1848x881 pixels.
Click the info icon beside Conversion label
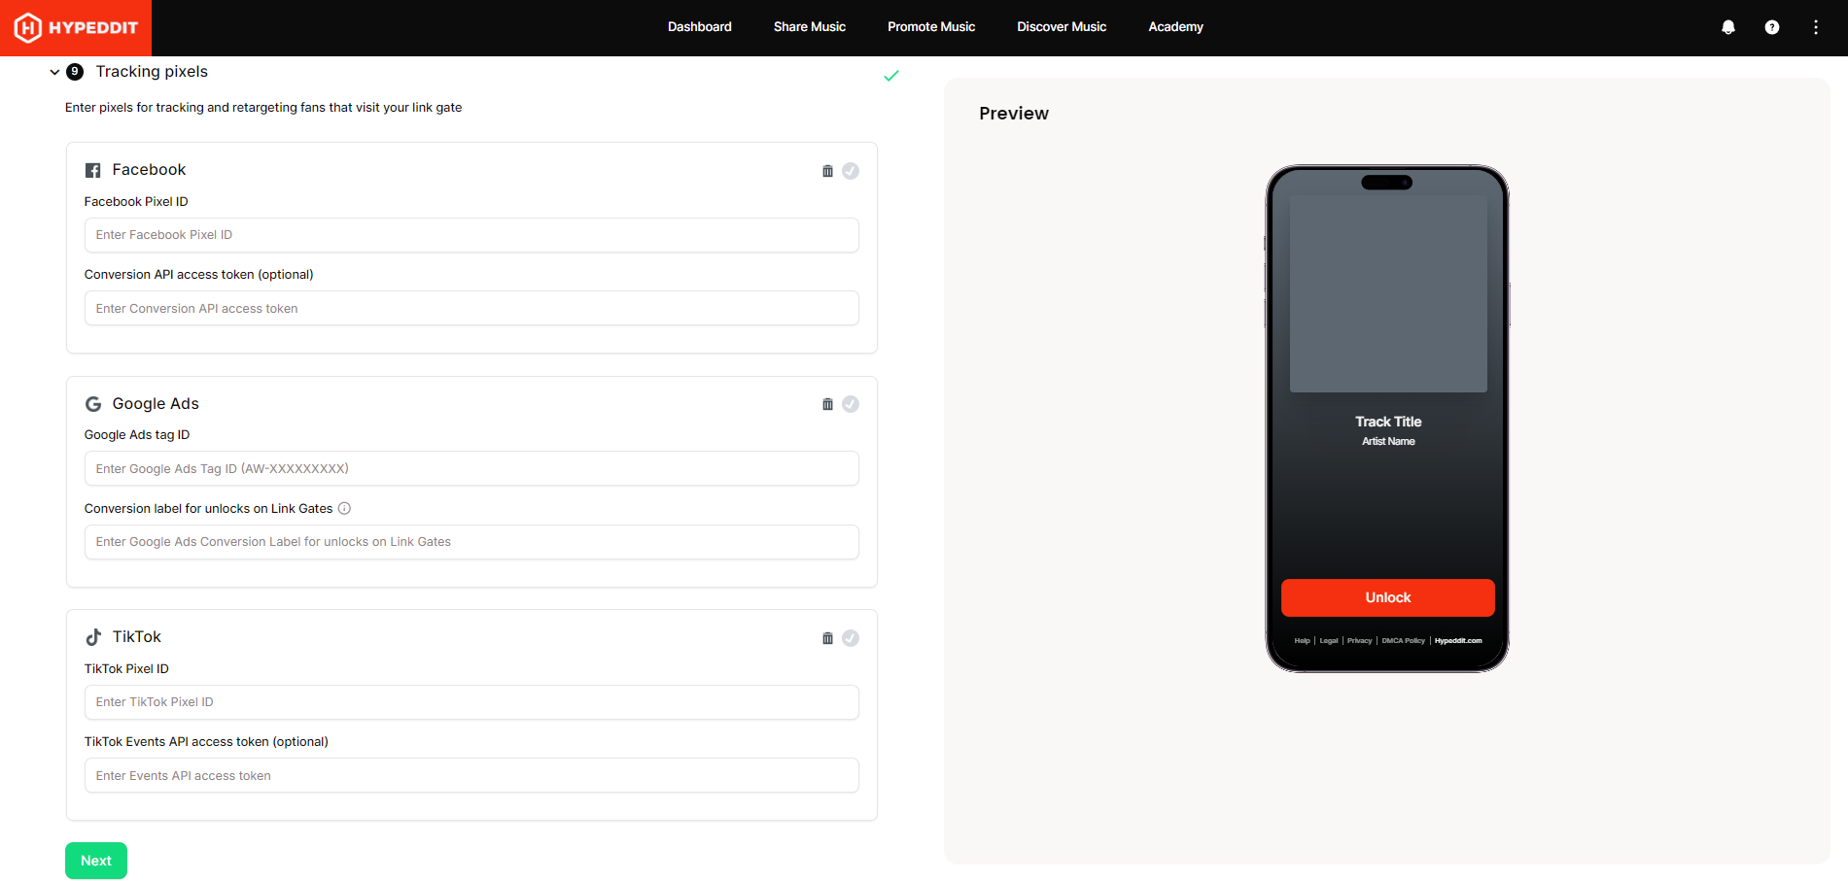point(344,508)
